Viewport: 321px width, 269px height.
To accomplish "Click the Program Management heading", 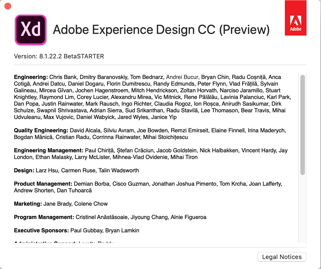I will (44, 217).
